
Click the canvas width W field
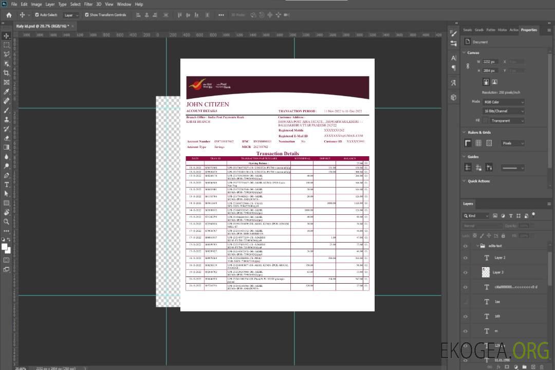pos(490,62)
